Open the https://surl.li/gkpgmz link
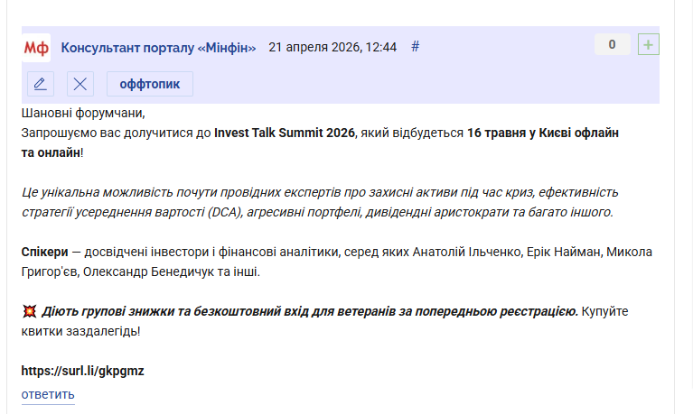Image resolution: width=693 pixels, height=414 pixels. click(83, 371)
